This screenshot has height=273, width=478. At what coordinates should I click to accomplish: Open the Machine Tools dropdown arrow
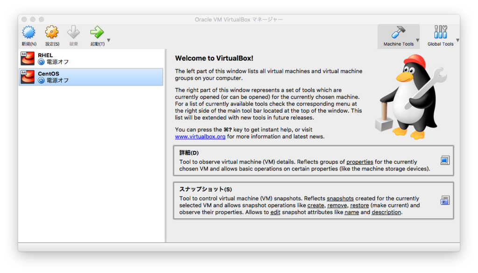pyautogui.click(x=418, y=40)
